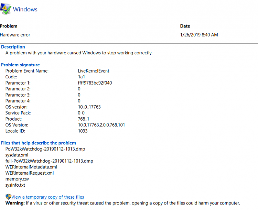258x210 pixels.
Task: Click the 'Parameter 3:' label
Action: tap(18, 95)
